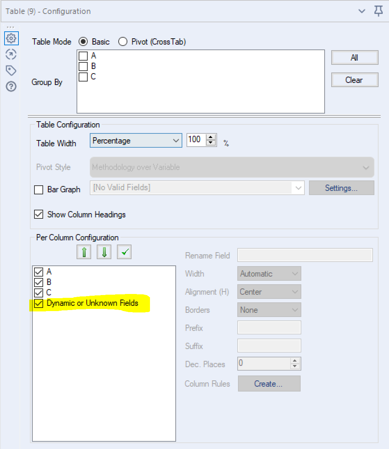Open the Table Width Percentage dropdown

(176, 140)
